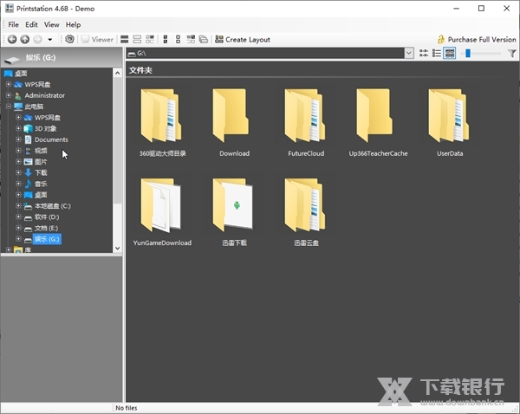The width and height of the screenshot is (520, 414).
Task: Switch to details list view mode
Action: tap(437, 54)
